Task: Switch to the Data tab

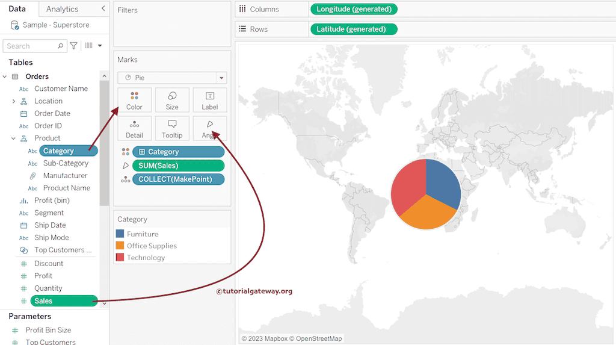Action: [17, 8]
